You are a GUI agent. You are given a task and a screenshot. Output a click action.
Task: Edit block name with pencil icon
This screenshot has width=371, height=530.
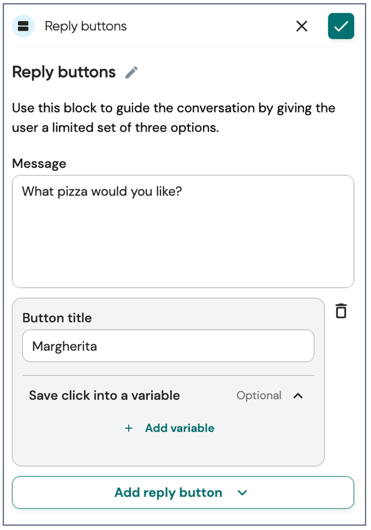132,72
